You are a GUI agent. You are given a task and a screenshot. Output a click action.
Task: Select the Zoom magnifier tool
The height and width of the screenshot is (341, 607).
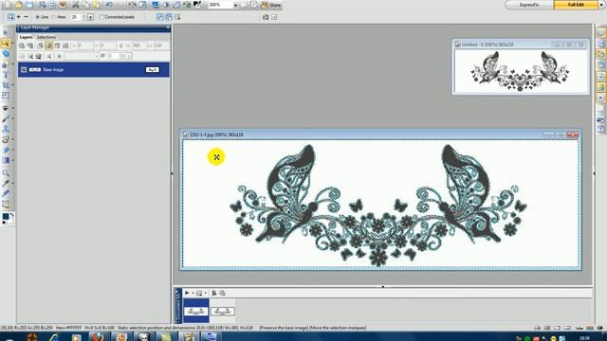click(6, 172)
